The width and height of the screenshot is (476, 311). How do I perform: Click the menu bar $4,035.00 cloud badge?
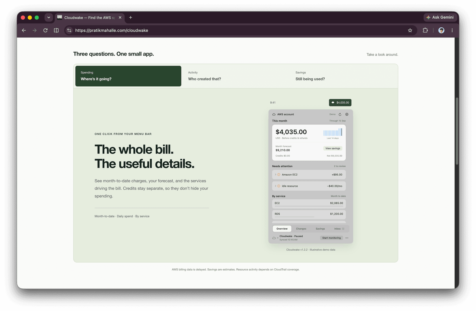tap(340, 103)
